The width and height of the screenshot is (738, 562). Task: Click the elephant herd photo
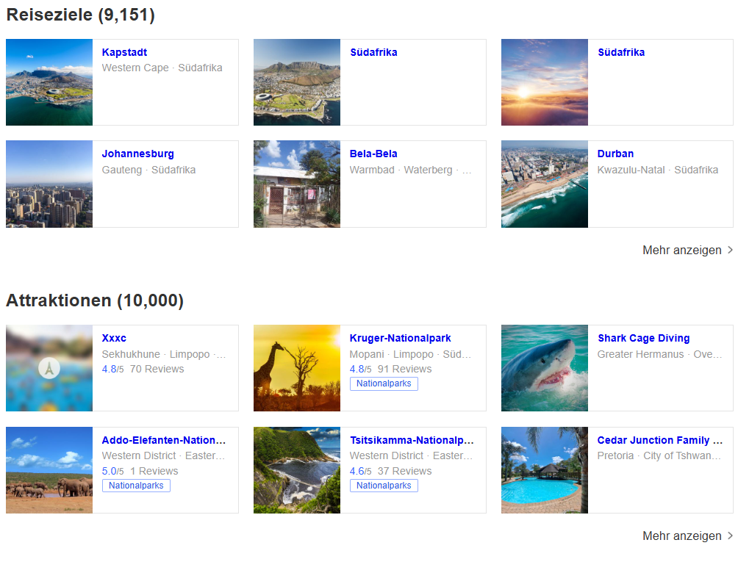click(x=49, y=470)
